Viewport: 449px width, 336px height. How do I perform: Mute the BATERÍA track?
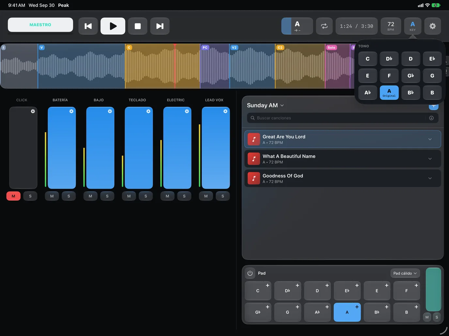pos(52,196)
